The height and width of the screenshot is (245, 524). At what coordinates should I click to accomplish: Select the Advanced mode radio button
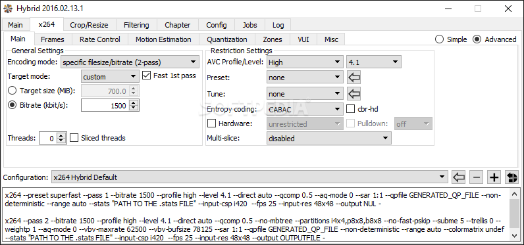coord(477,39)
